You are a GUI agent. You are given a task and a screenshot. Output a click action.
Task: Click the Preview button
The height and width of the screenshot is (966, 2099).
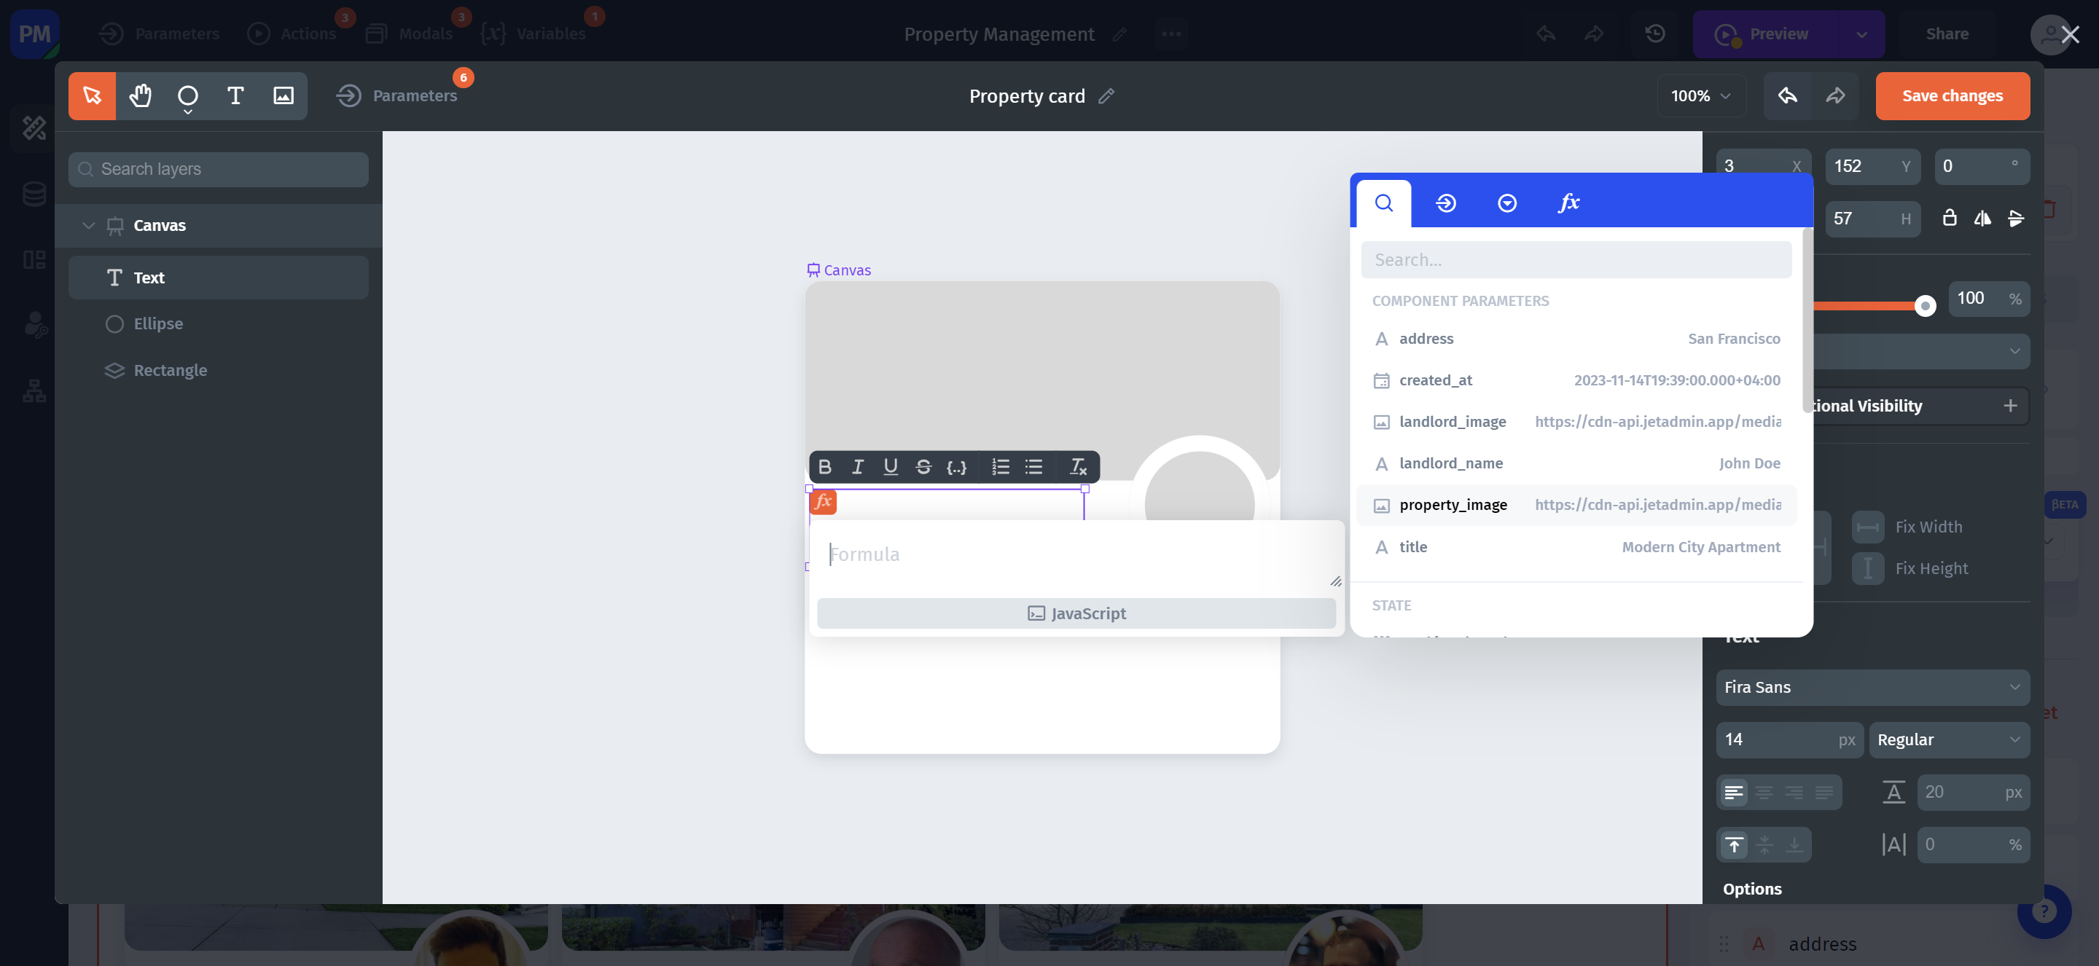pos(1766,34)
